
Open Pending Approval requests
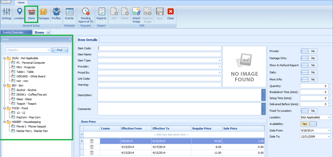coord(86,14)
